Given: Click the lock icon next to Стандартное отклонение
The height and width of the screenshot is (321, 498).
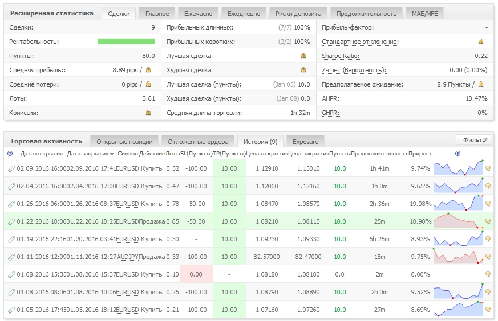Looking at the screenshot, I should 481,42.
